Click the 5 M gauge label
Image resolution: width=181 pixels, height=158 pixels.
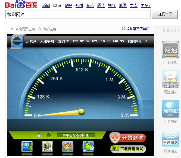(x=125, y=115)
